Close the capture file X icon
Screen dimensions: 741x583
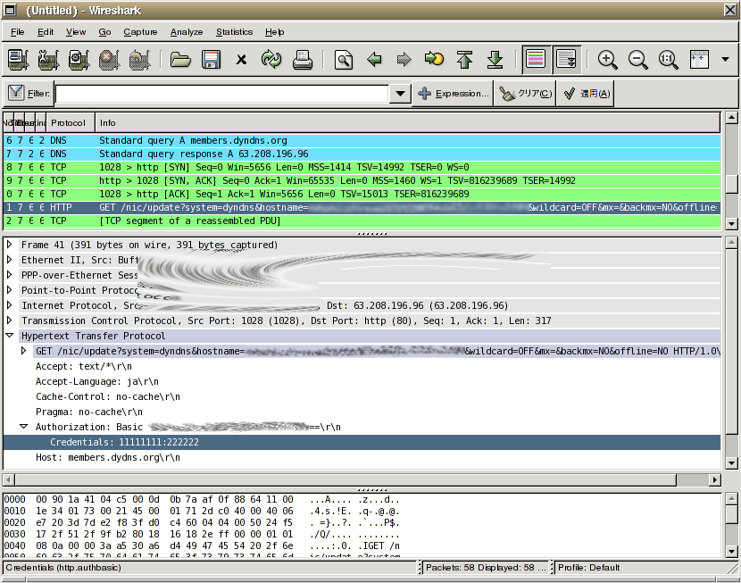(x=241, y=60)
